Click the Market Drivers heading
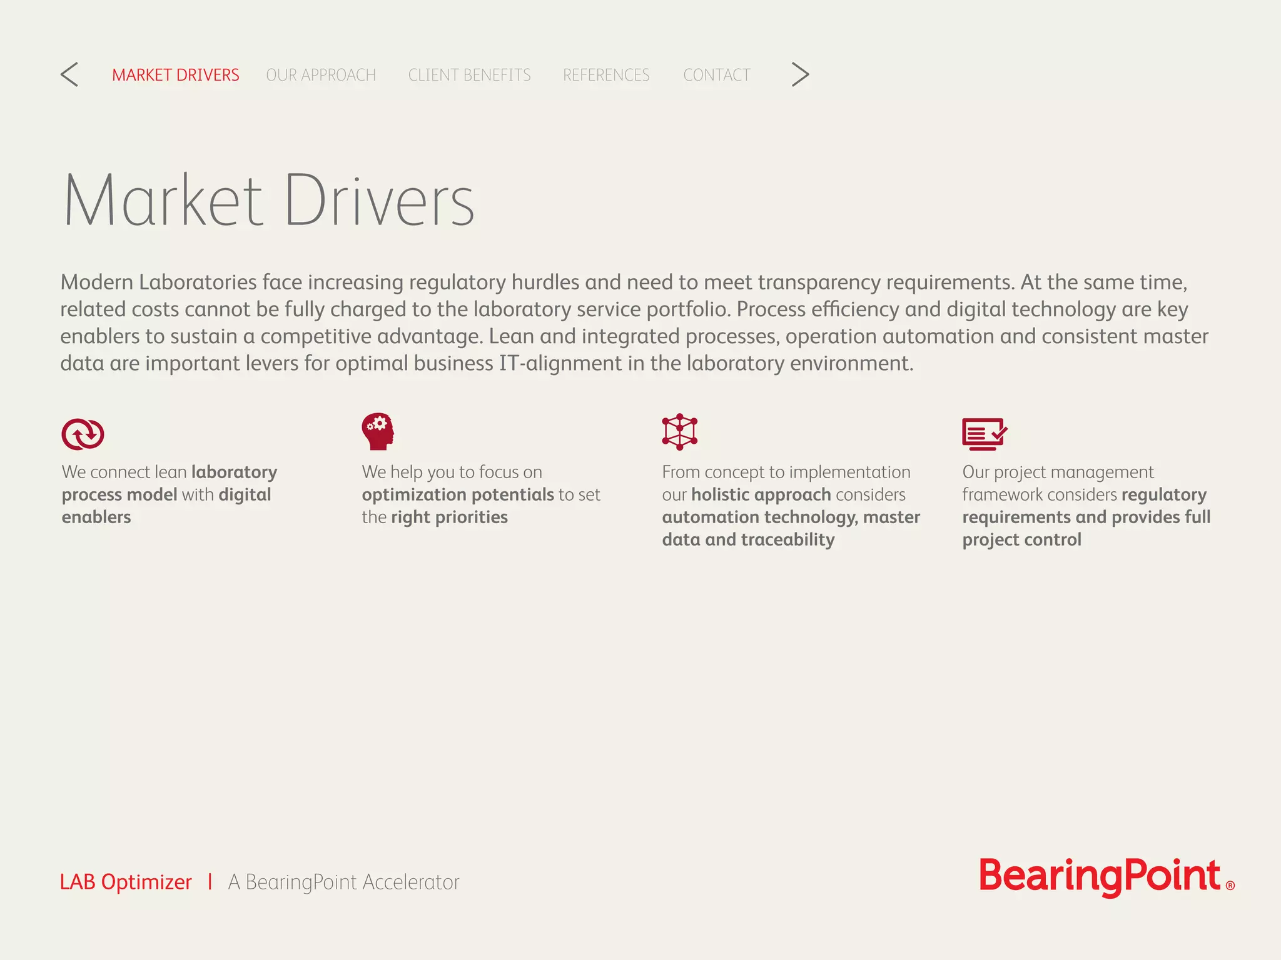1281x960 pixels. click(269, 200)
